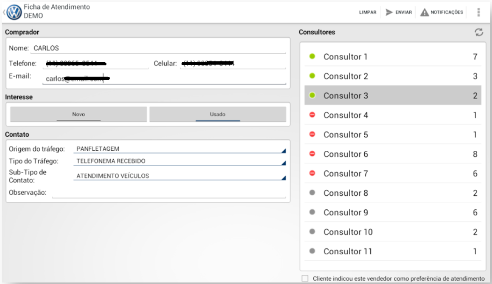Check the client seller preference checkbox

click(306, 278)
